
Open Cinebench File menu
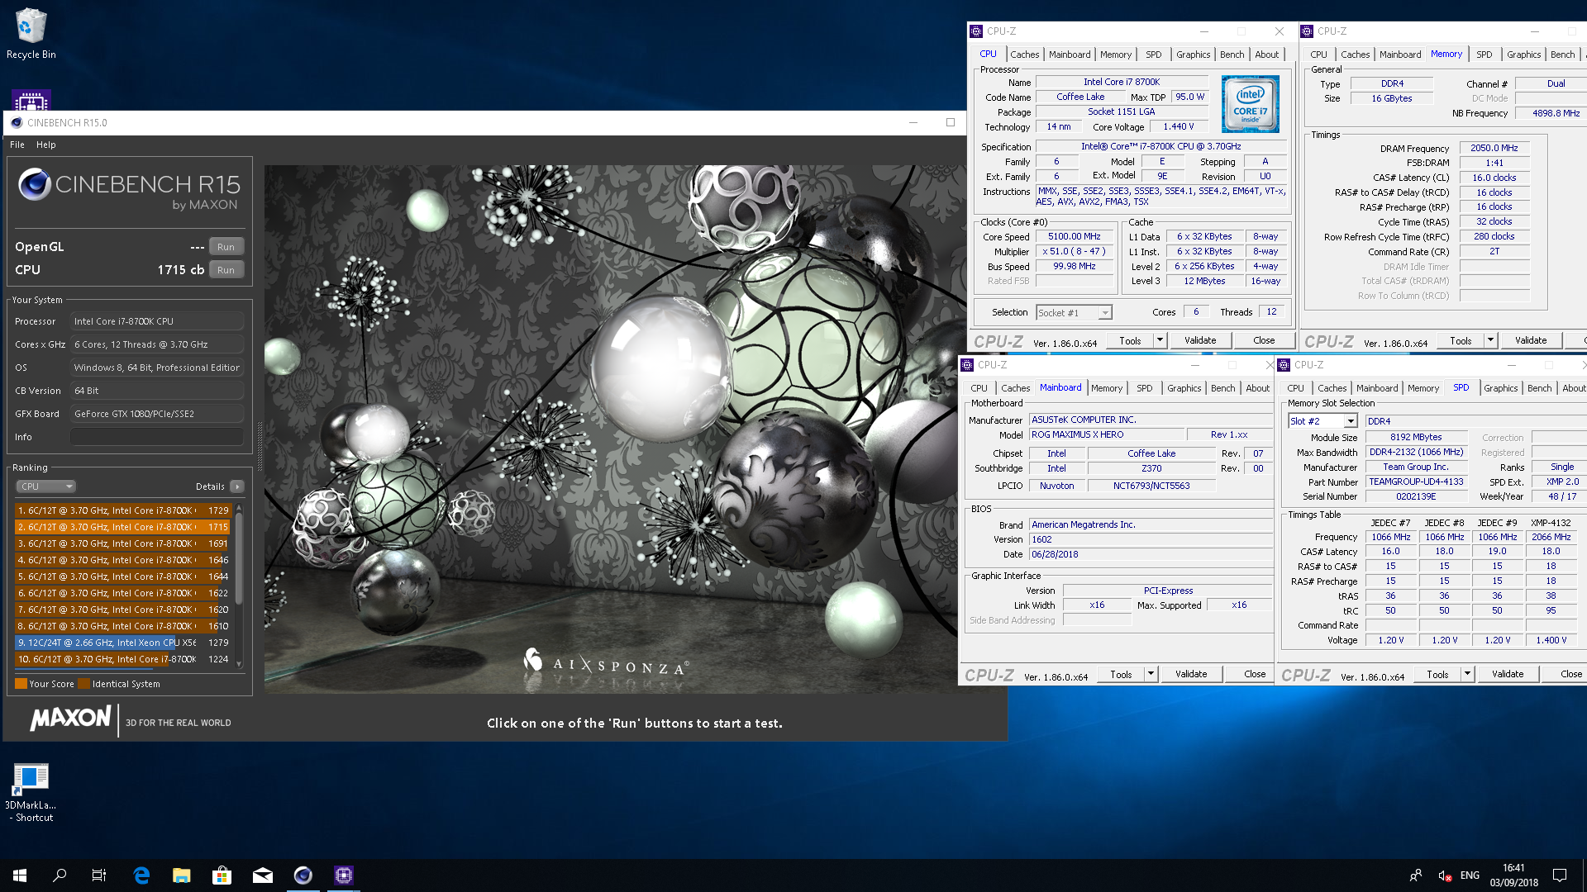click(x=17, y=145)
